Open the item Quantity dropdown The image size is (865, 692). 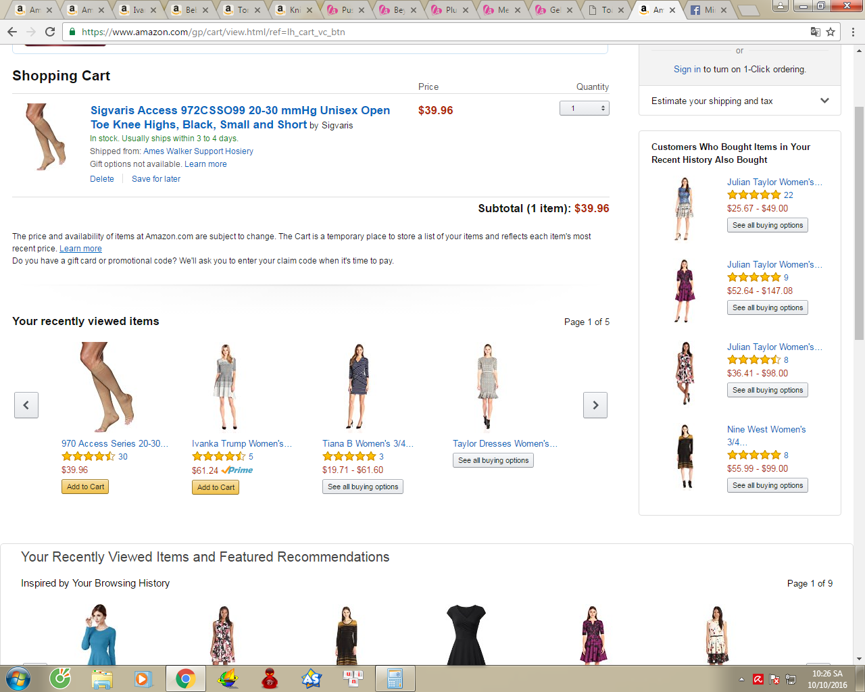point(584,108)
